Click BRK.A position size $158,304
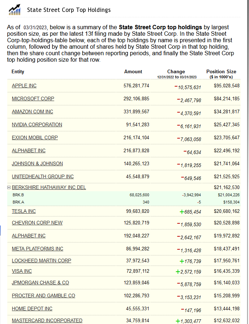This screenshot has height=324, width=249. [x=231, y=202]
